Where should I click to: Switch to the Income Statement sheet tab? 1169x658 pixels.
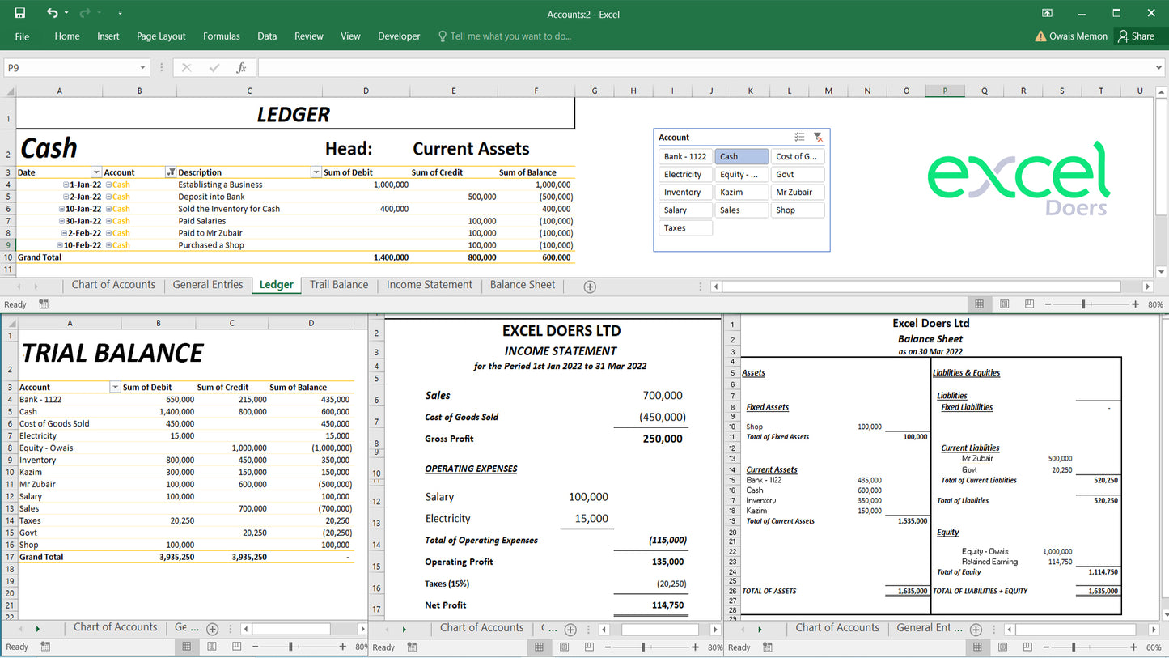(429, 285)
